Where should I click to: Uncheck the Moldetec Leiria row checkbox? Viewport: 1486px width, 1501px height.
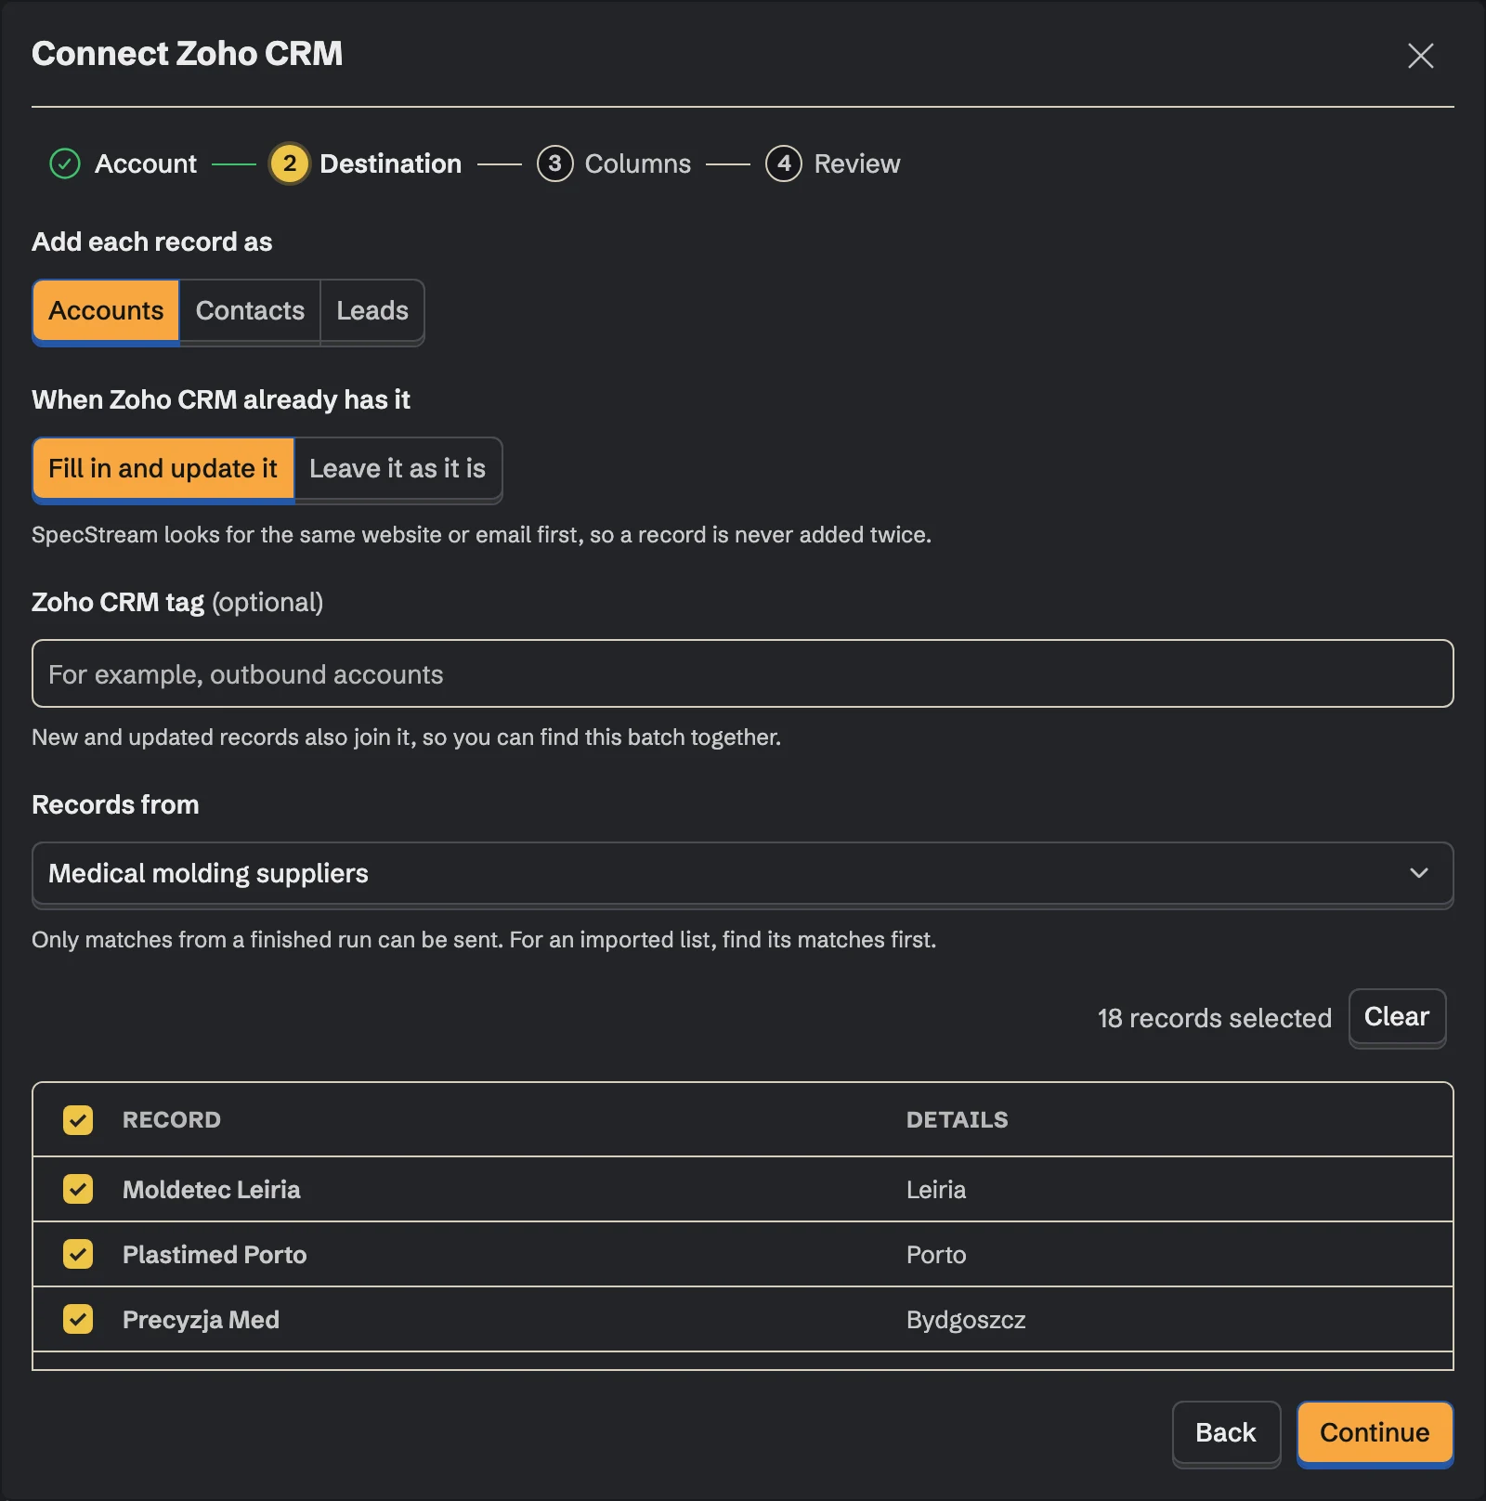click(x=78, y=1189)
